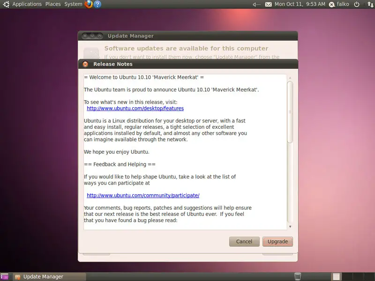Click 'To see what's new in this release' text
Image resolution: width=375 pixels, height=281 pixels.
131,102
